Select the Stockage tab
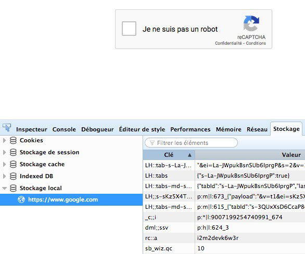Viewport: 305px width, 254px height. [286, 129]
